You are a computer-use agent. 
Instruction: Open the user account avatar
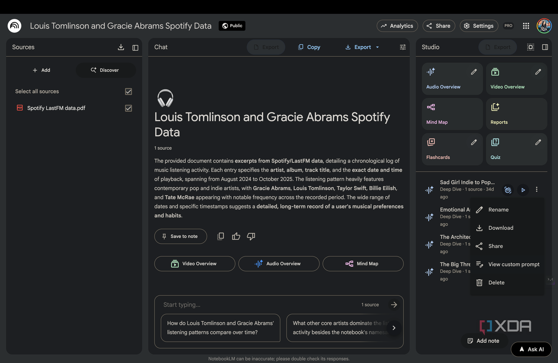544,26
